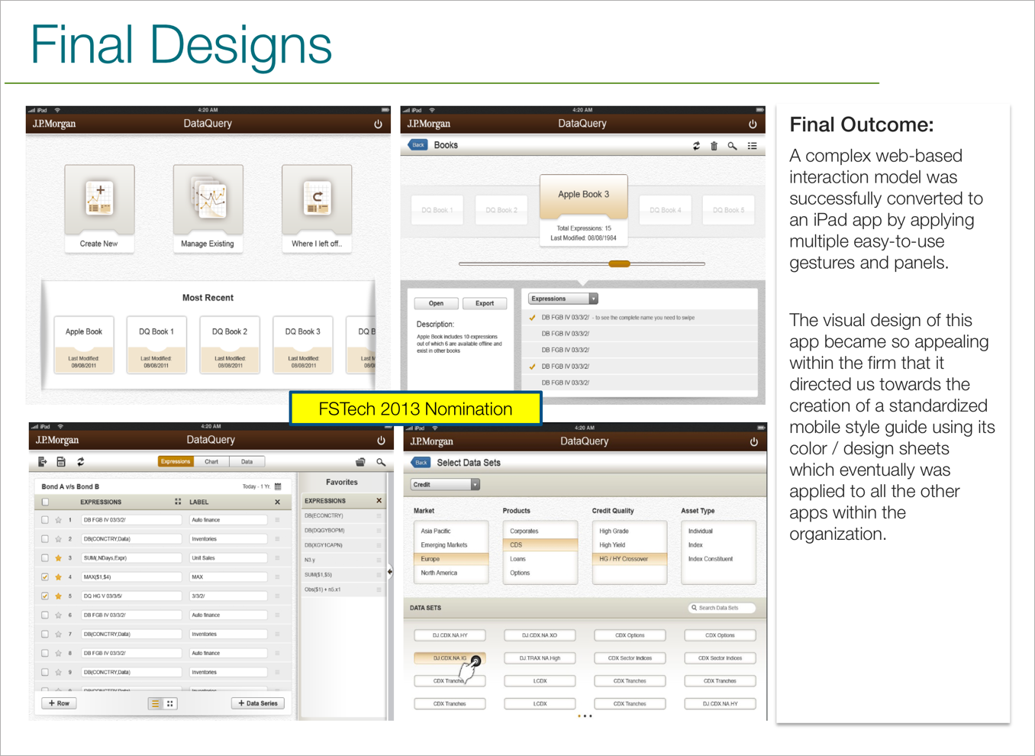This screenshot has width=1035, height=756.
Task: Open the Expressions dropdown on the Books screen
Action: (x=563, y=299)
